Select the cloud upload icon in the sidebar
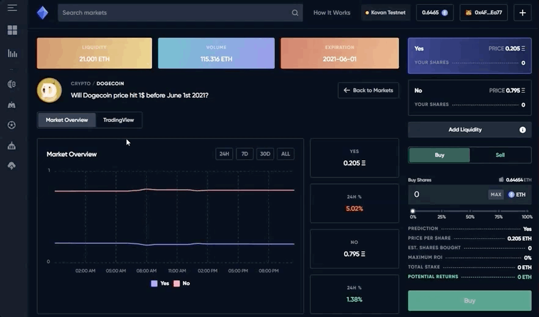The height and width of the screenshot is (317, 539). coord(12,166)
